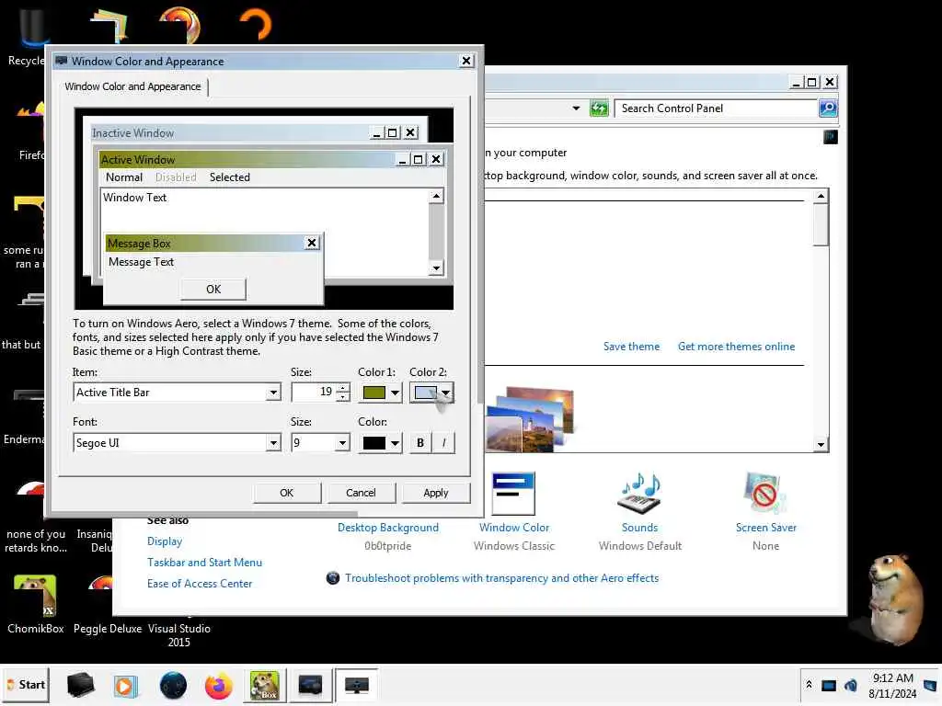Click the preview Active Window title bar
The width and height of the screenshot is (942, 706).
pos(247,159)
